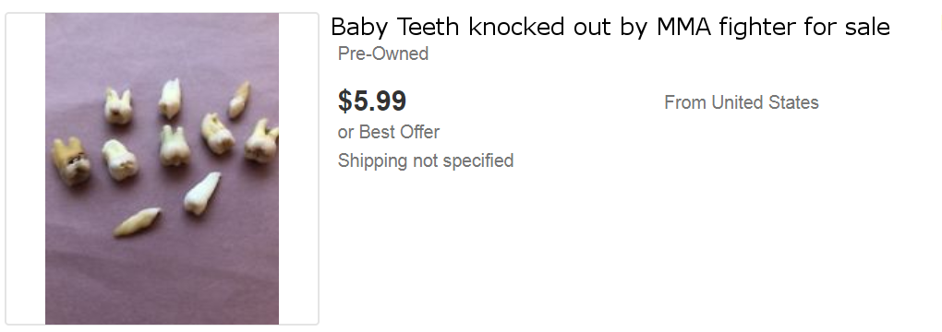Click the word 'Baby' in the title
Viewport: 942px width, 332px height.
(360, 28)
